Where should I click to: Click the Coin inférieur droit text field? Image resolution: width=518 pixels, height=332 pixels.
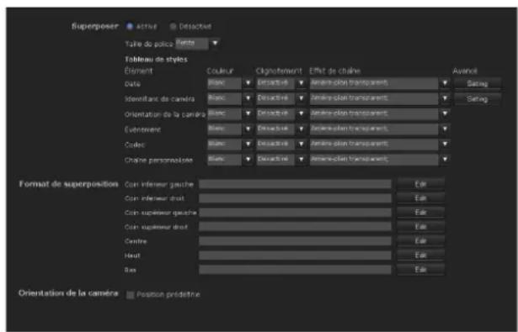pyautogui.click(x=295, y=198)
